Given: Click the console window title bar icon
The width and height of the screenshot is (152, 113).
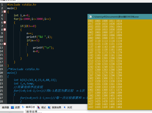Looking at the screenshot, I should [90, 17].
